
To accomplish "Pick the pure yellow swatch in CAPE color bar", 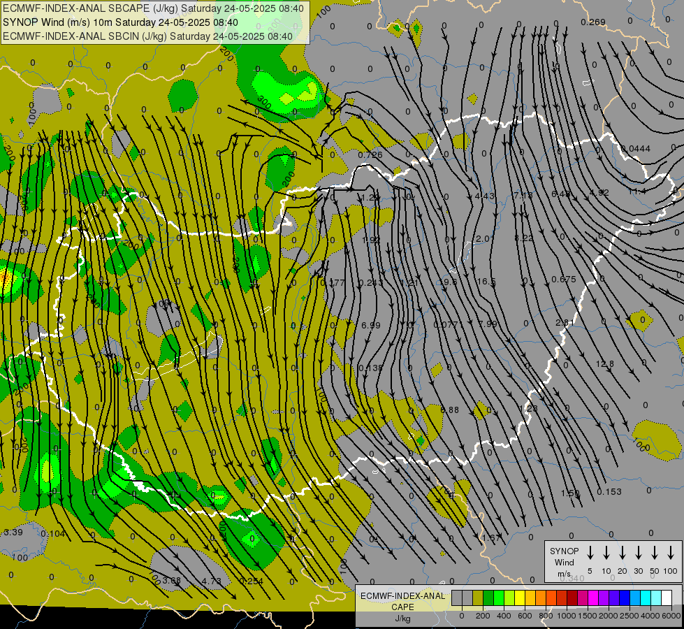I will point(520,598).
